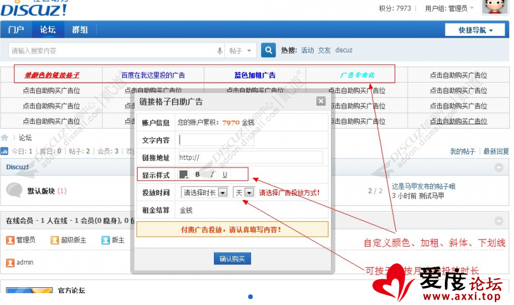Click the 测试马甲 author link
This screenshot has height=305, width=514.
coord(431,196)
